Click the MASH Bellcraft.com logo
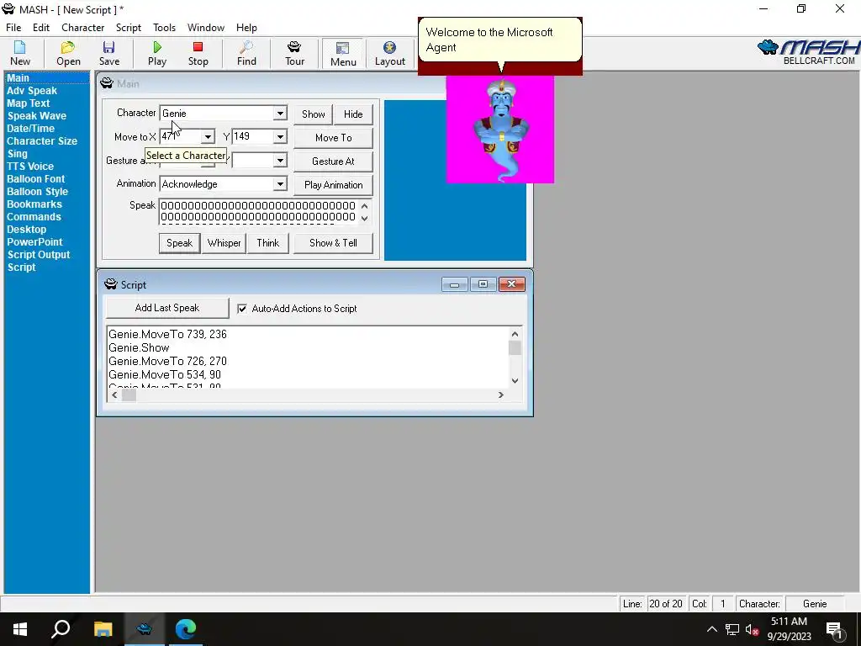This screenshot has height=646, width=861. click(808, 53)
